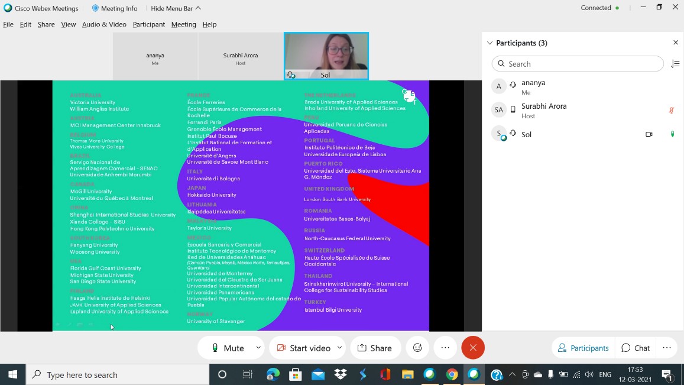Select ananya in the participant list
The height and width of the screenshot is (385, 684).
(x=583, y=86)
